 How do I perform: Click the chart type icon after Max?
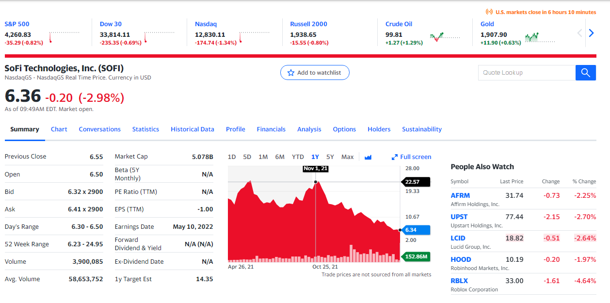coord(368,157)
